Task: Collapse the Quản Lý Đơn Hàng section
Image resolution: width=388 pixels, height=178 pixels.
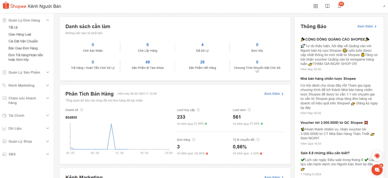Action: [x=47, y=20]
